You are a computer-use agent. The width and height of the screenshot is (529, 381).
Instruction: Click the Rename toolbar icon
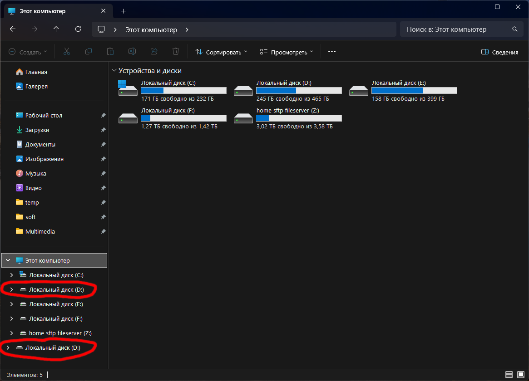pos(132,52)
